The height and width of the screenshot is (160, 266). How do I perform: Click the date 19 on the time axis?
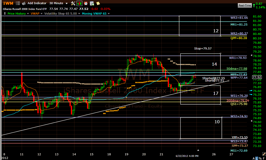pyautogui.click(x=126, y=154)
